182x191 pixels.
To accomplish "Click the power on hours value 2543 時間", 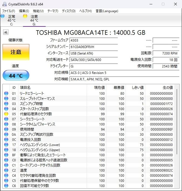I will (166, 66).
